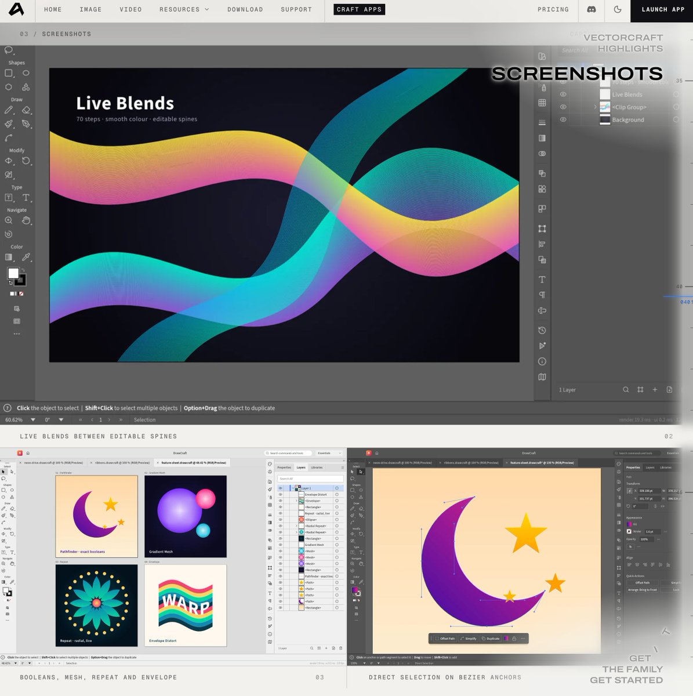Open 48.42% zoom dropdown in feature-sheet screenshot
Viewport: 693px width, 696px height.
click(15, 663)
